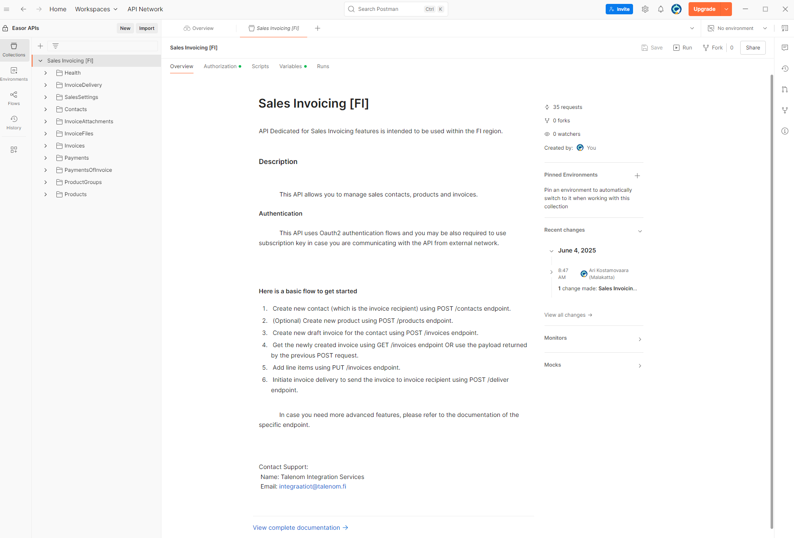Image resolution: width=794 pixels, height=538 pixels.
Task: Collapse the Sales Invoicing [FI] collection
Action: (x=40, y=61)
